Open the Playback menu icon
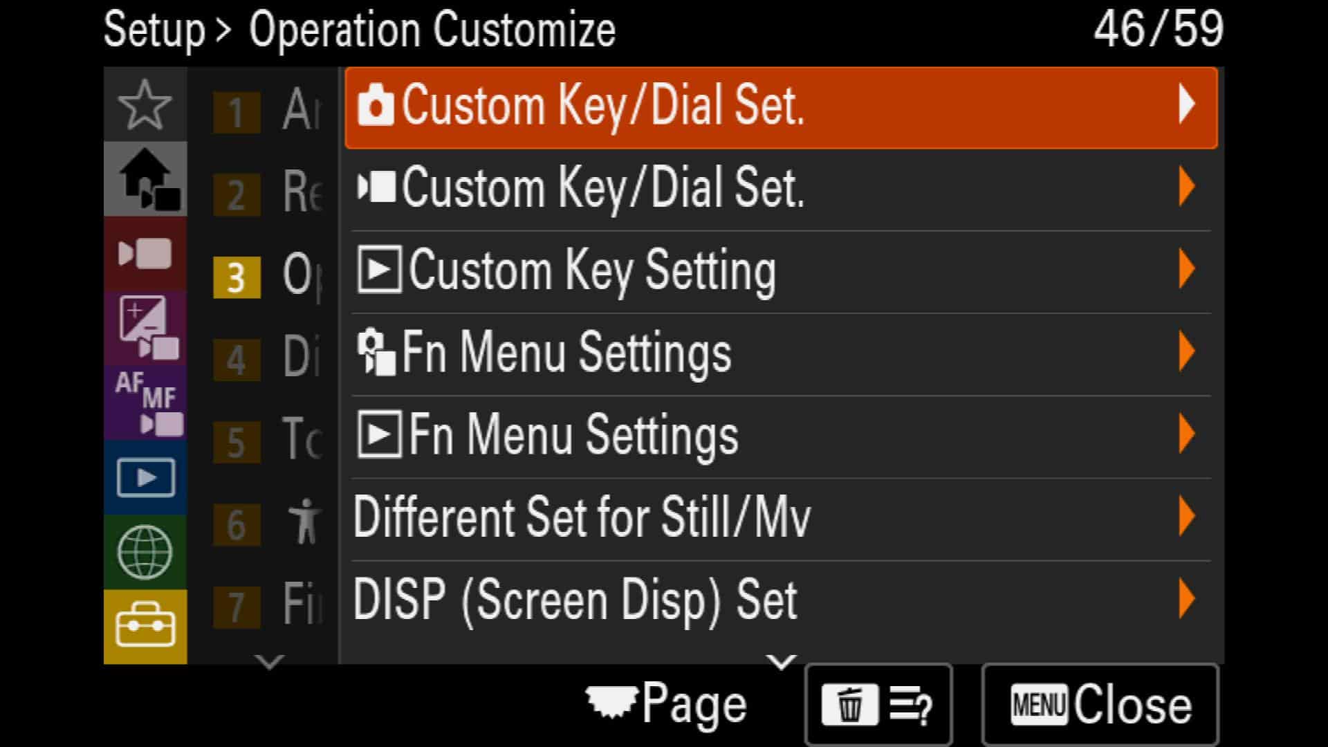This screenshot has height=747, width=1328. pos(145,478)
